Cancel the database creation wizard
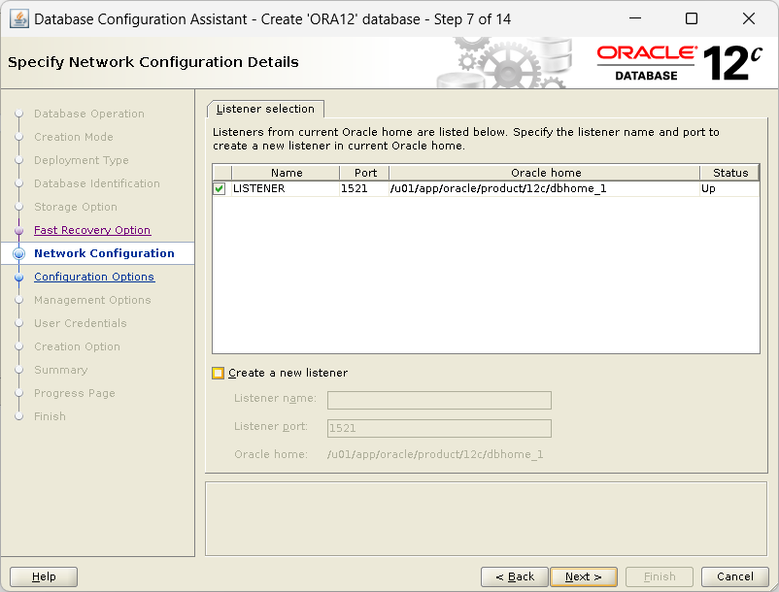Image resolution: width=779 pixels, height=592 pixels. [734, 576]
